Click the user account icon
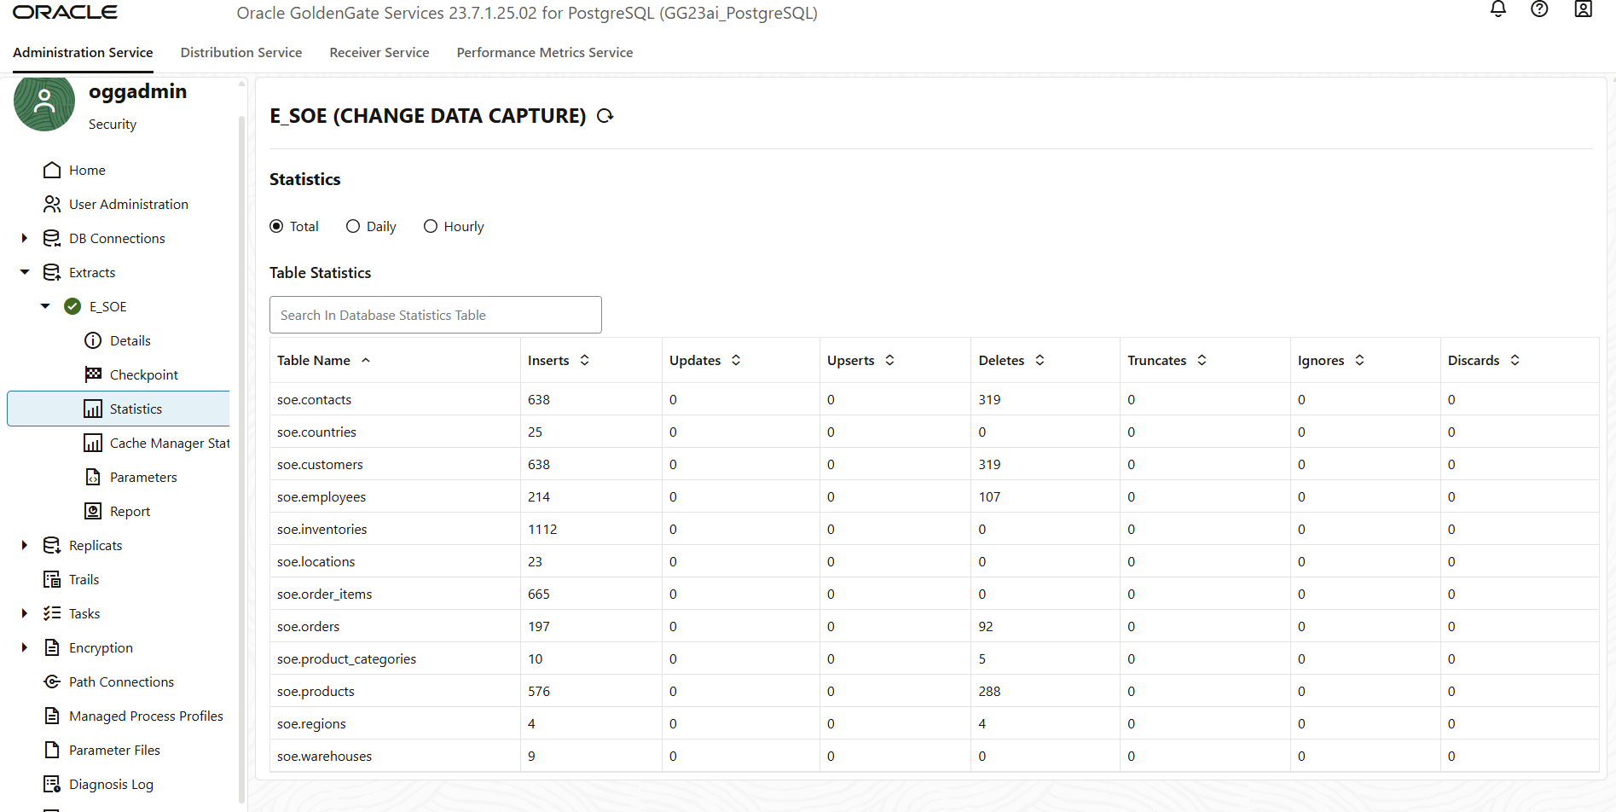Viewport: 1616px width, 812px height. [x=1583, y=9]
